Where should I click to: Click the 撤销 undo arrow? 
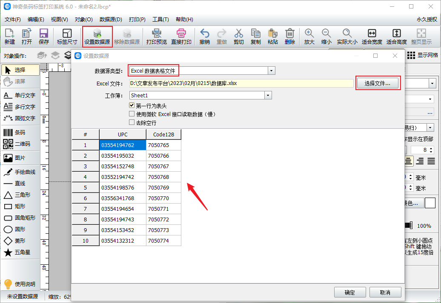tap(205, 36)
